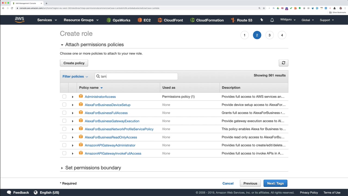Tick the AmazonAPIGatewayAdministrator checkbox
This screenshot has width=348, height=196.
pos(64,145)
